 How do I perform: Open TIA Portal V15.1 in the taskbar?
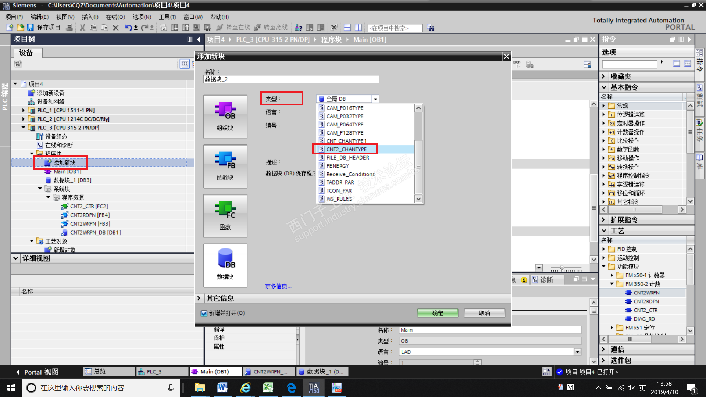tap(313, 388)
